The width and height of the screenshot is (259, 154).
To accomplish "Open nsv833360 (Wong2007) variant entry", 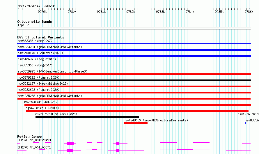I will point(35,65).
